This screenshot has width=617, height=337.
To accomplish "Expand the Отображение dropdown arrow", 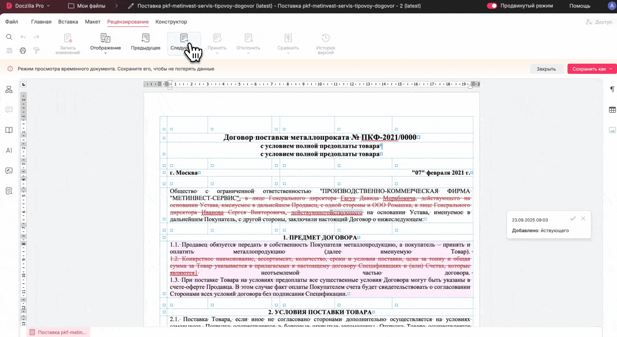I will [x=105, y=53].
